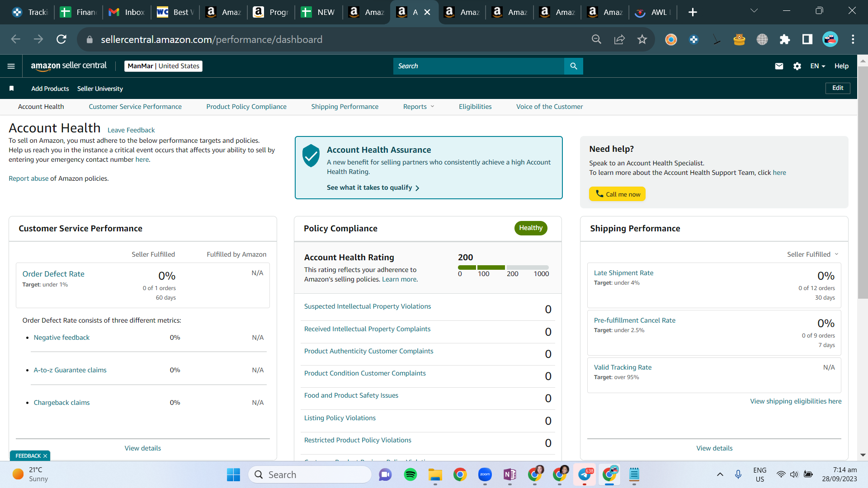Open the EN language dropdown
The image size is (868, 488).
[817, 66]
